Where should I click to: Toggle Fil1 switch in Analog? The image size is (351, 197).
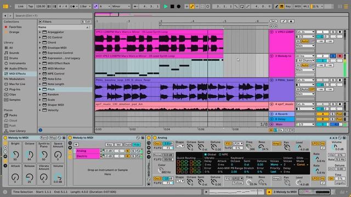tap(228, 143)
